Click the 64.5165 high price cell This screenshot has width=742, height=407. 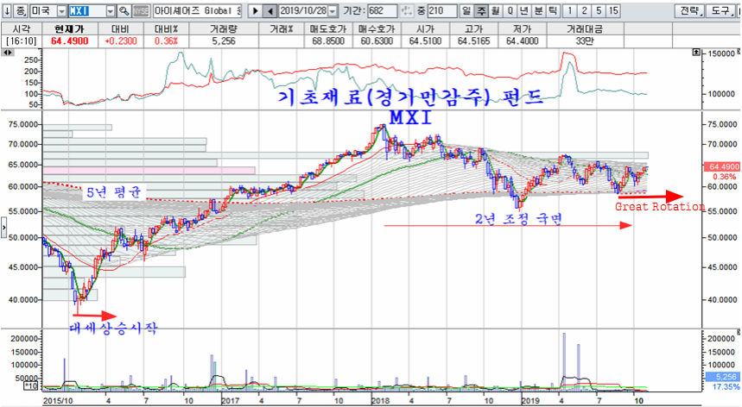(473, 41)
